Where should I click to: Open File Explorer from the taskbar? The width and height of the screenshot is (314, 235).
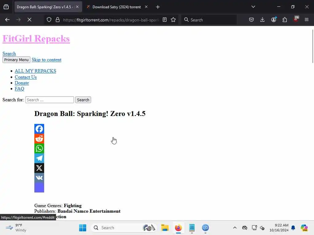(165, 228)
